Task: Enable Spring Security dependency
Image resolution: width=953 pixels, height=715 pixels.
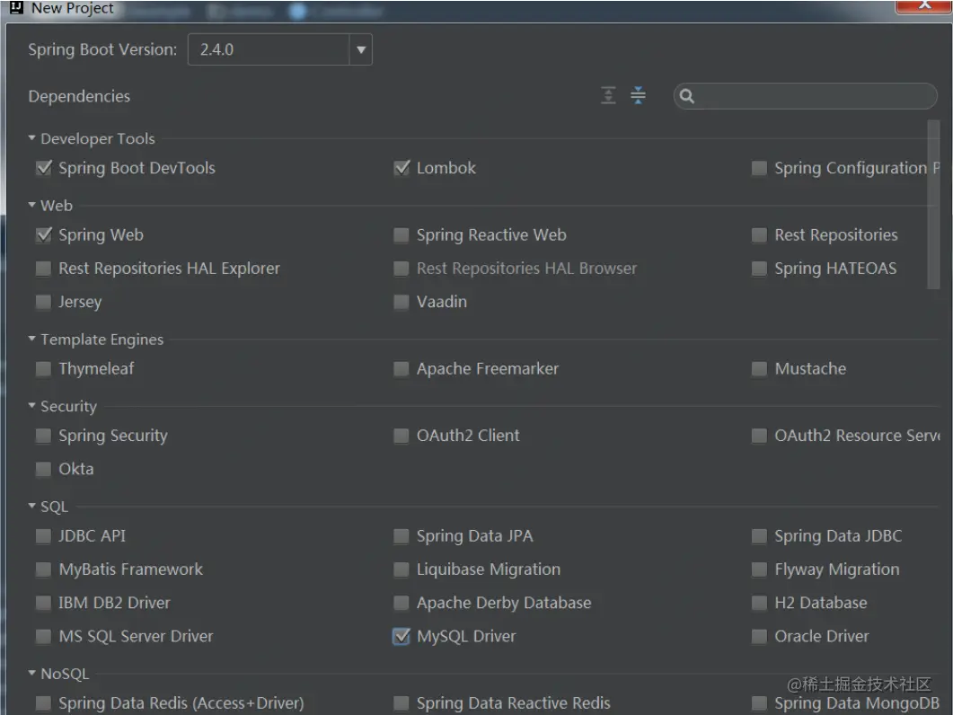Action: (x=43, y=436)
